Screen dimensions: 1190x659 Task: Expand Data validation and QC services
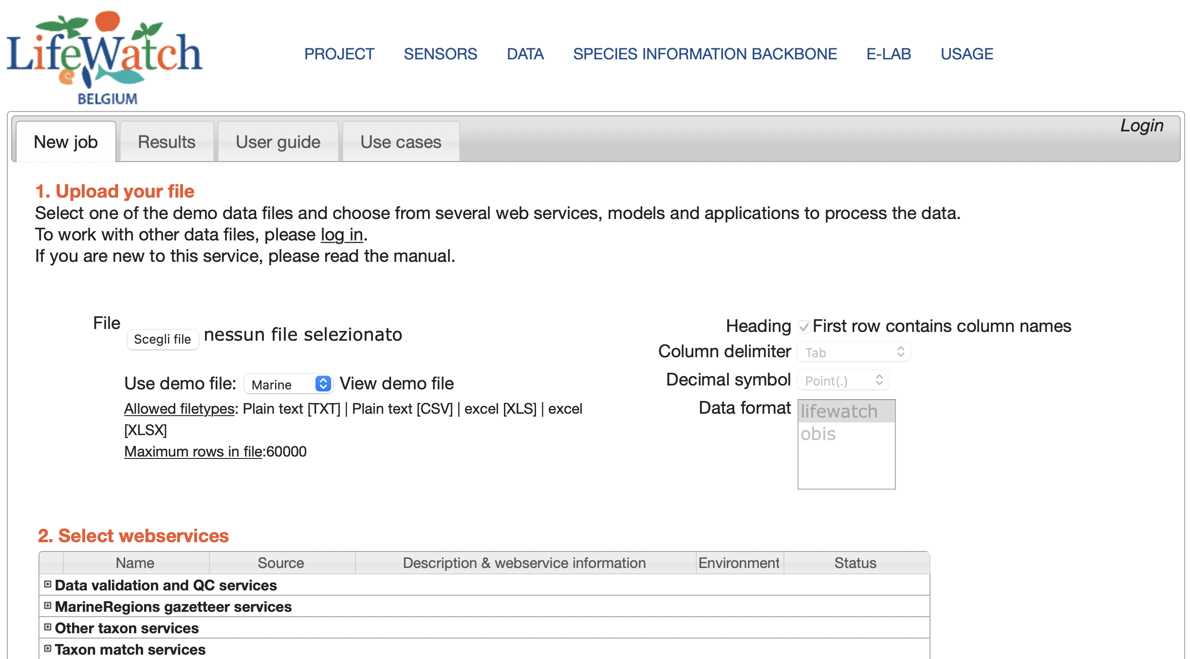point(48,584)
